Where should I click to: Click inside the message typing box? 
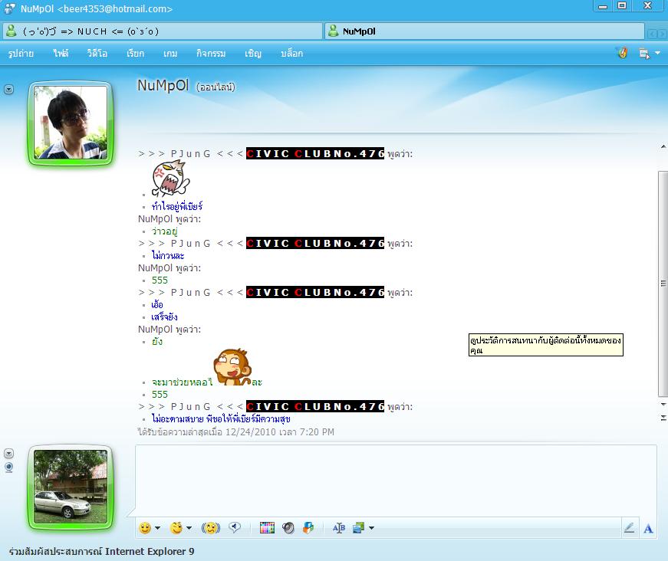click(395, 479)
